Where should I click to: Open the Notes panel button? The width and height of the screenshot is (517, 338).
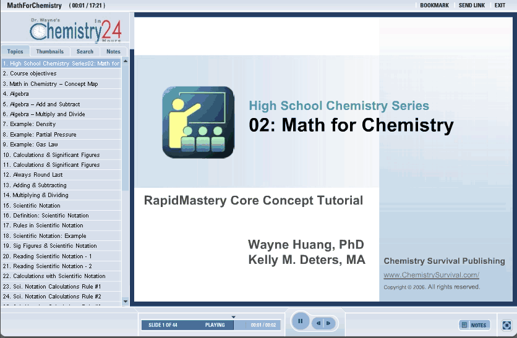pyautogui.click(x=474, y=325)
